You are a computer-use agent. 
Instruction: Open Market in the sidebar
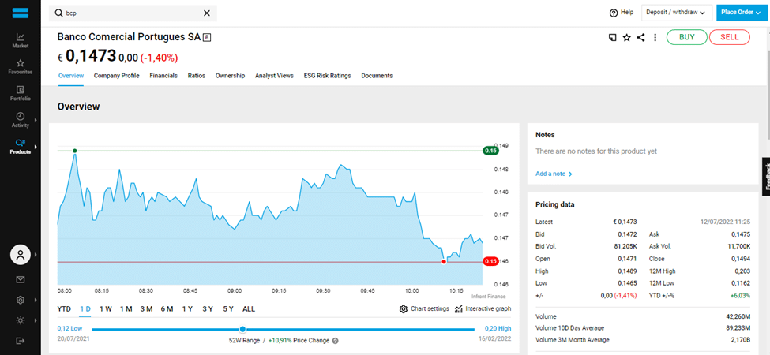[x=20, y=40]
